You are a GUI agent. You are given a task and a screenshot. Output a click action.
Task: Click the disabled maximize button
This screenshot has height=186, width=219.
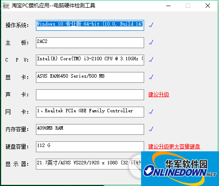point(188,6)
